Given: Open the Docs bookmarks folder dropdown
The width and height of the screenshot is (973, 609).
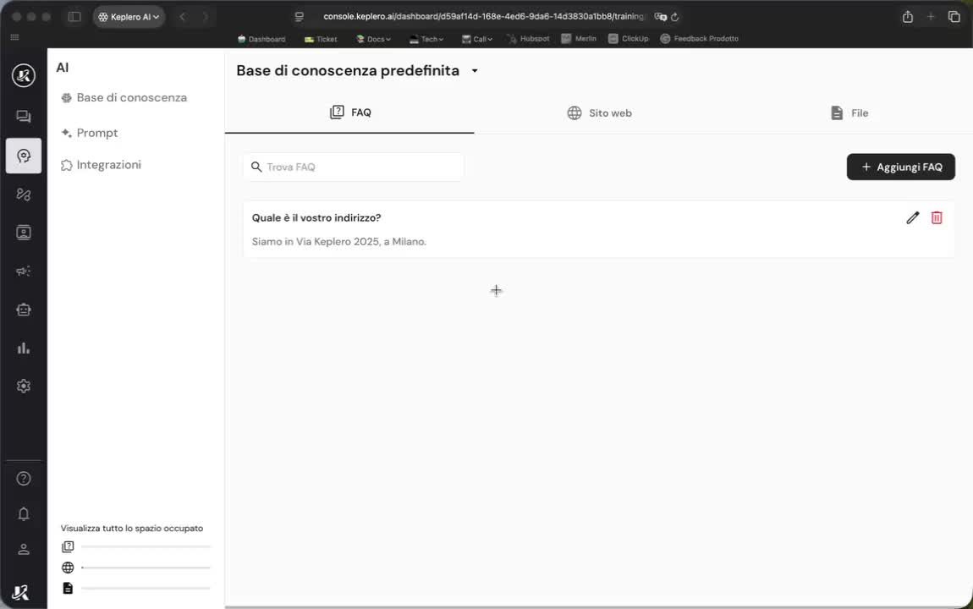Looking at the screenshot, I should (374, 38).
